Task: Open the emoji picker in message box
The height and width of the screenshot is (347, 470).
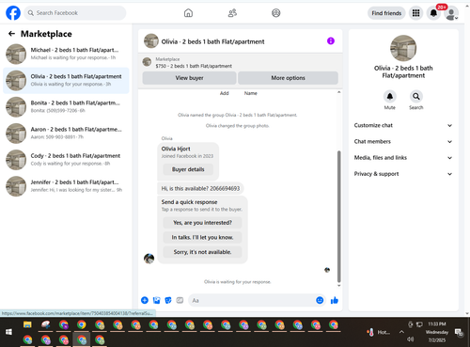Action: (x=320, y=300)
